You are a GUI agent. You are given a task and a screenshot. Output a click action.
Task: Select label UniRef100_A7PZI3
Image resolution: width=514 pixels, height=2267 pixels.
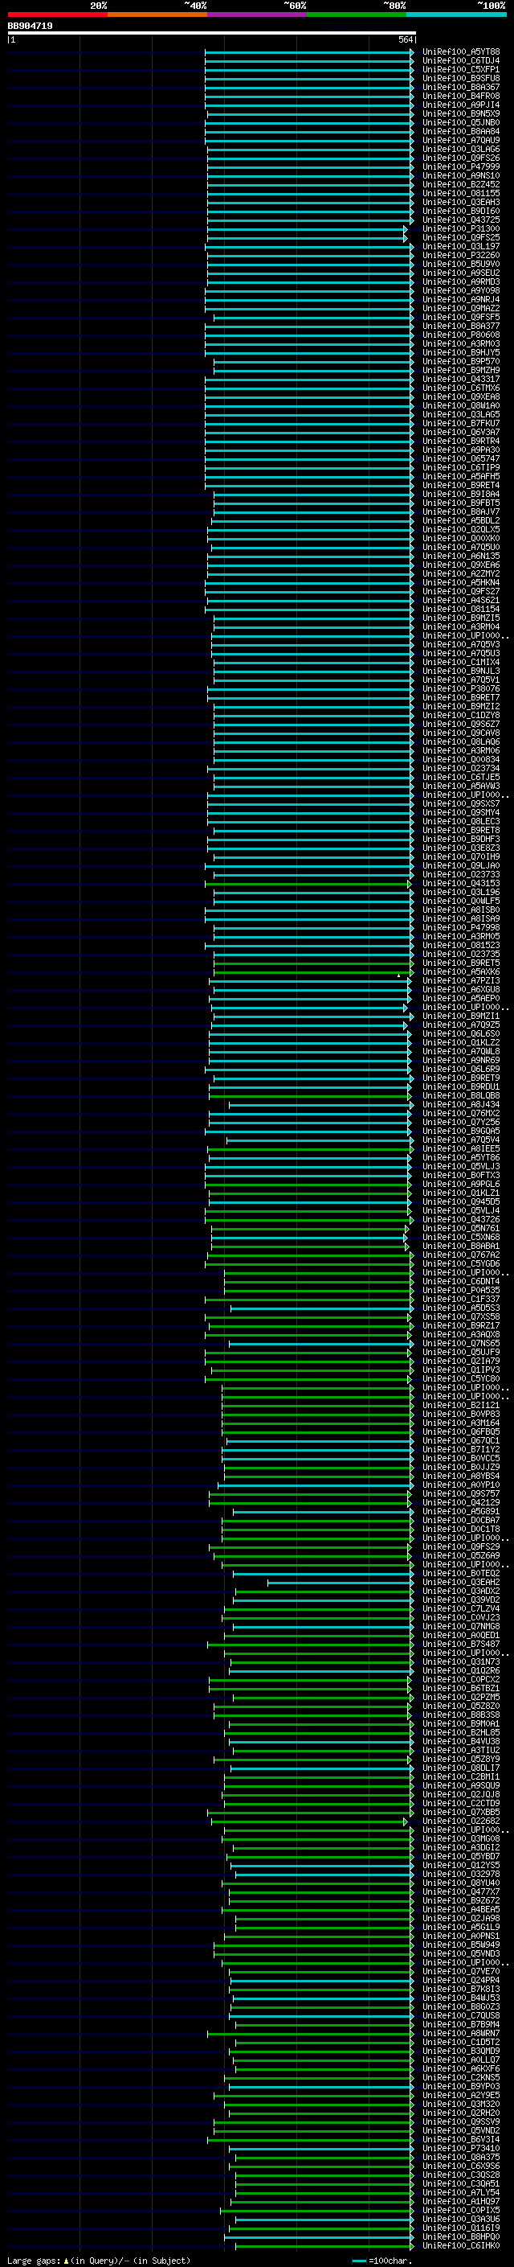(x=460, y=980)
